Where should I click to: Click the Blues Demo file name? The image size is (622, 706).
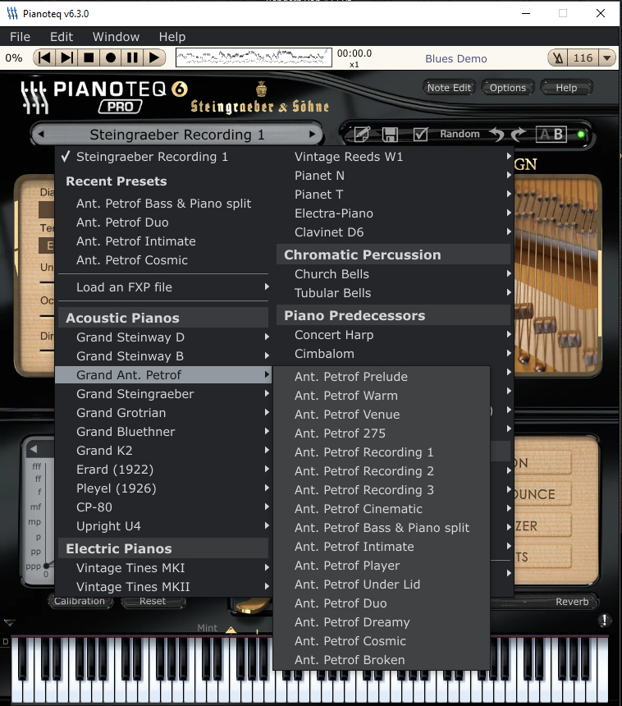(x=456, y=58)
